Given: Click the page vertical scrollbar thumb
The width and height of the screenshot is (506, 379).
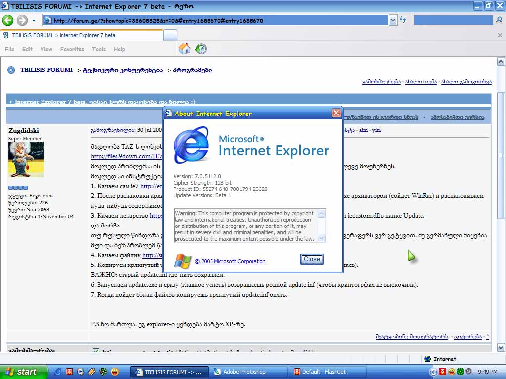Looking at the screenshot, I should coord(501,155).
